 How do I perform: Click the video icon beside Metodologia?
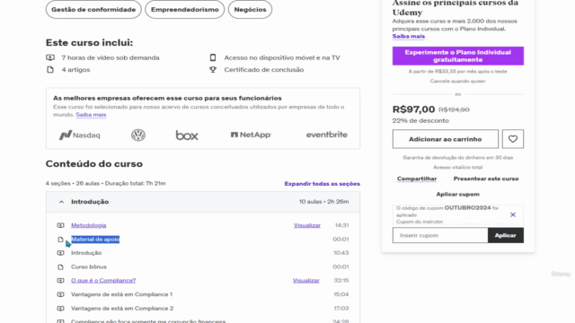tap(60, 225)
